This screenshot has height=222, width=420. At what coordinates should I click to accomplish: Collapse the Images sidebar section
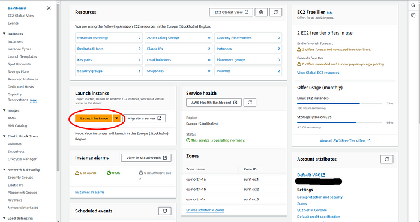[x=4, y=110]
